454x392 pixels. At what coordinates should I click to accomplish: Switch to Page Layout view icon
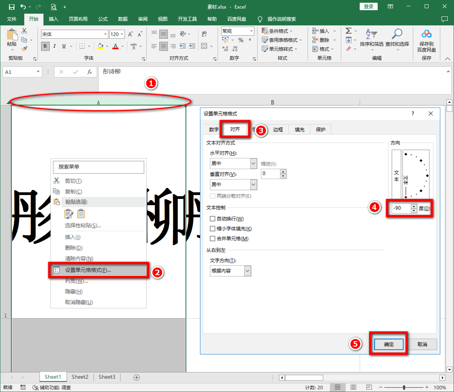coord(353,387)
